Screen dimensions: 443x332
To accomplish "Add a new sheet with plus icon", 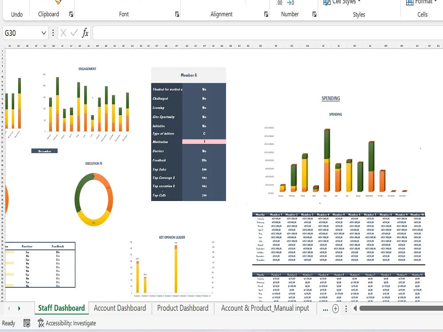I will [x=335, y=309].
